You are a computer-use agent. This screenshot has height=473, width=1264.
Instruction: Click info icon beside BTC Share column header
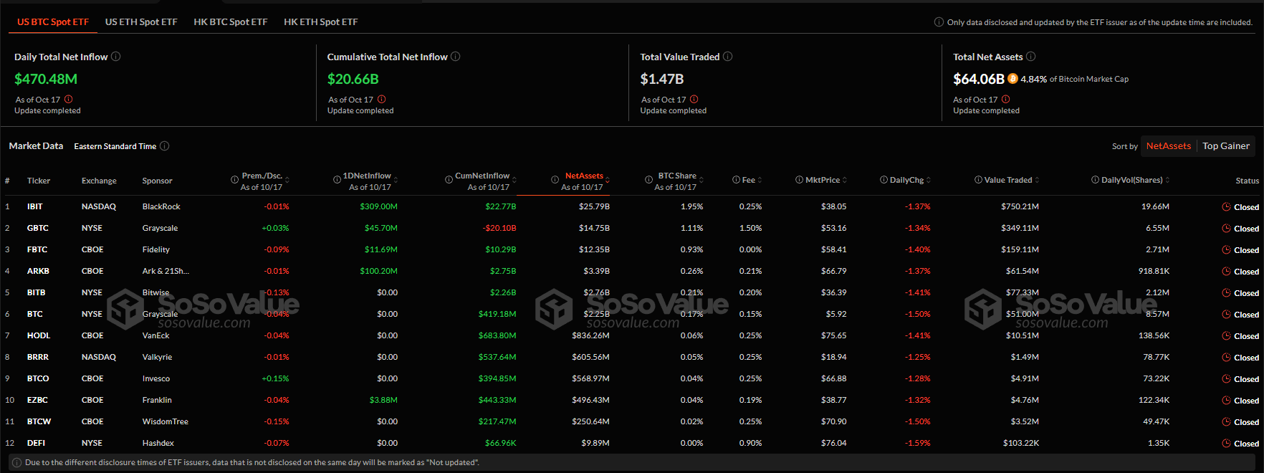point(649,180)
